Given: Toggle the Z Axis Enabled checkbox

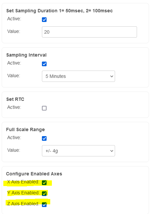Looking at the screenshot, I should tap(44, 205).
